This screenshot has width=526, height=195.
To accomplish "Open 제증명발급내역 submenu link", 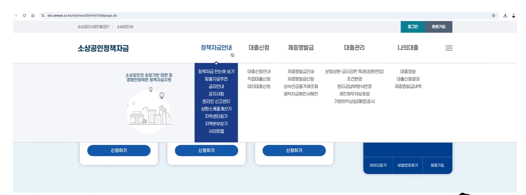I will click(x=408, y=86).
